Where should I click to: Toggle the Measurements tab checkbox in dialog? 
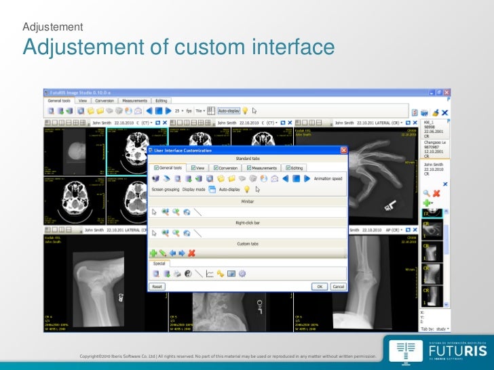[x=249, y=168]
